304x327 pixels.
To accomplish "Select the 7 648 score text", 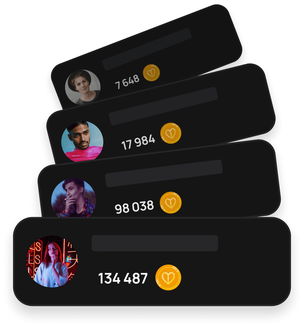I will (127, 82).
